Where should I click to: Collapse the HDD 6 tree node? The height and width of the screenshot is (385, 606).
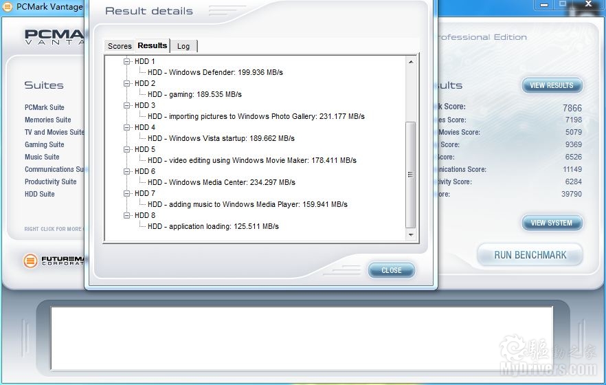pyautogui.click(x=127, y=172)
